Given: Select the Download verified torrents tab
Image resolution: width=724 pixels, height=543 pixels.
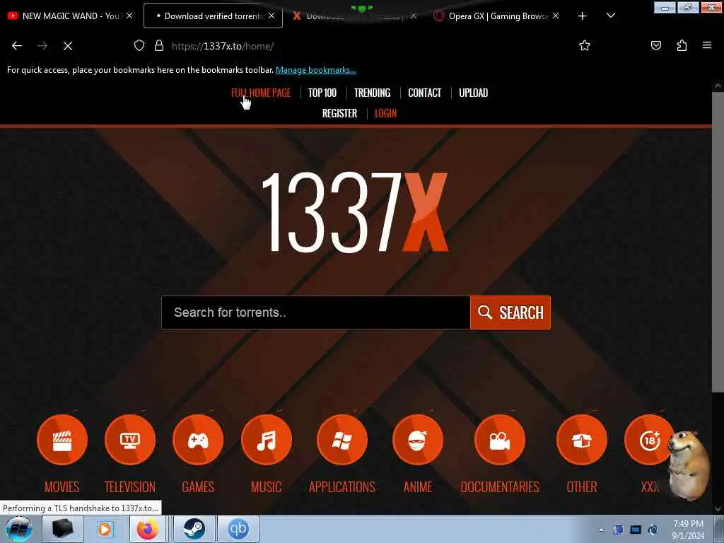Looking at the screenshot, I should coord(213,16).
